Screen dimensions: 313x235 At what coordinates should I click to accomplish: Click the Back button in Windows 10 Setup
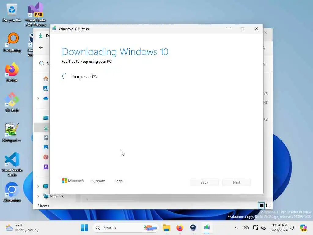tap(204, 182)
